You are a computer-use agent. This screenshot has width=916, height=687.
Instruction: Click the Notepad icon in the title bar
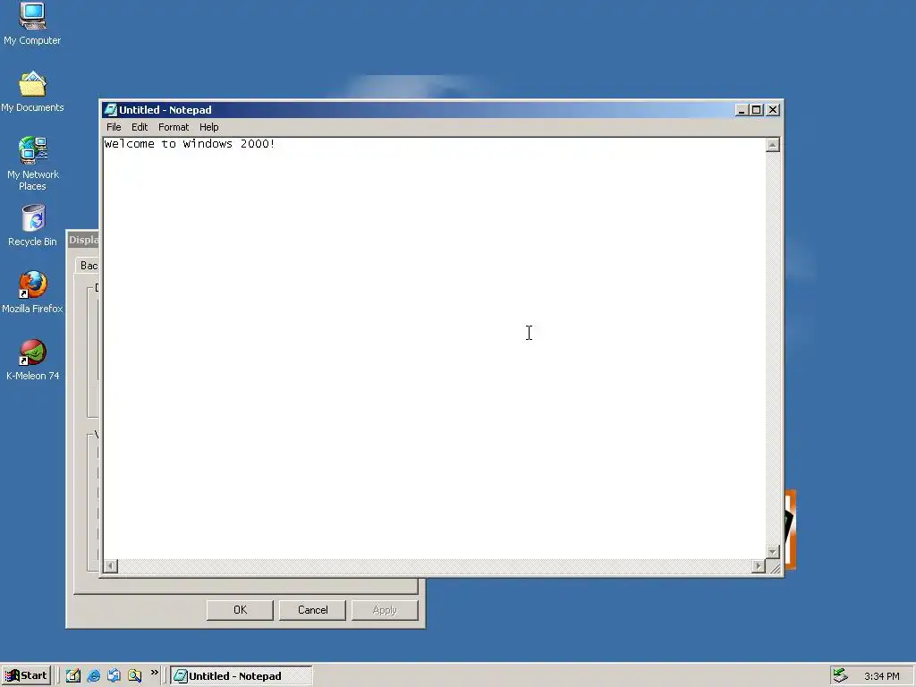tap(110, 110)
